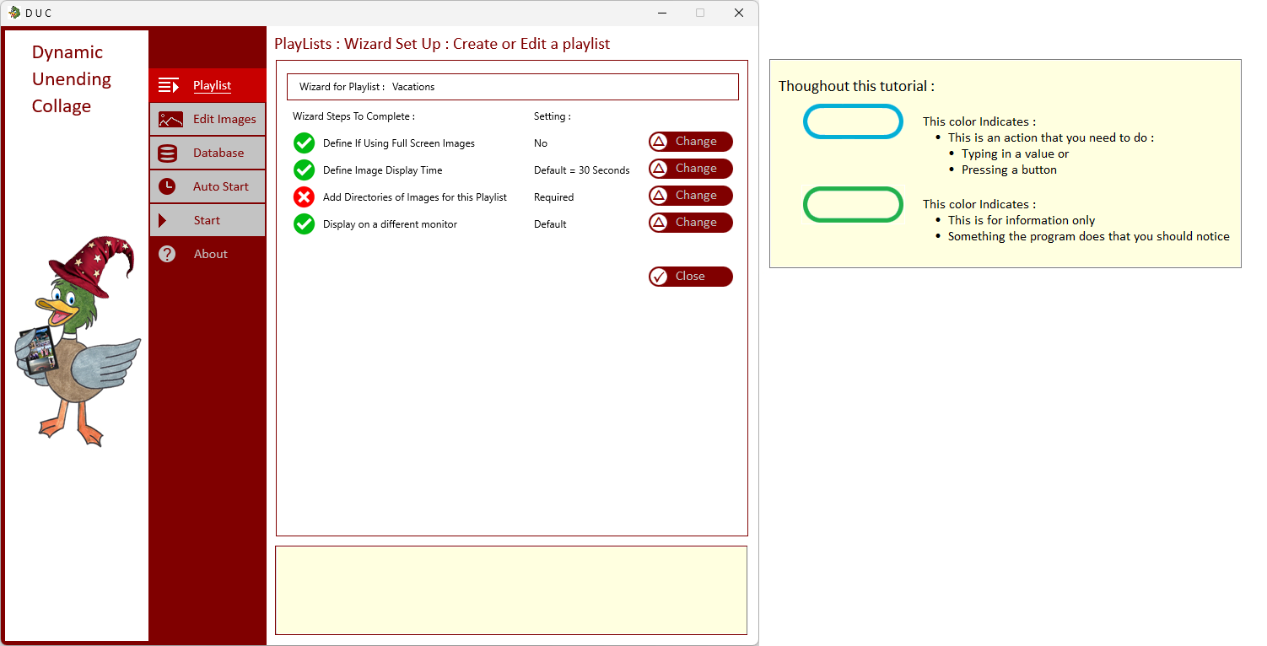Click the 'Wizard for Playlist : Vacations' field
Image resolution: width=1267 pixels, height=646 pixels.
[513, 87]
